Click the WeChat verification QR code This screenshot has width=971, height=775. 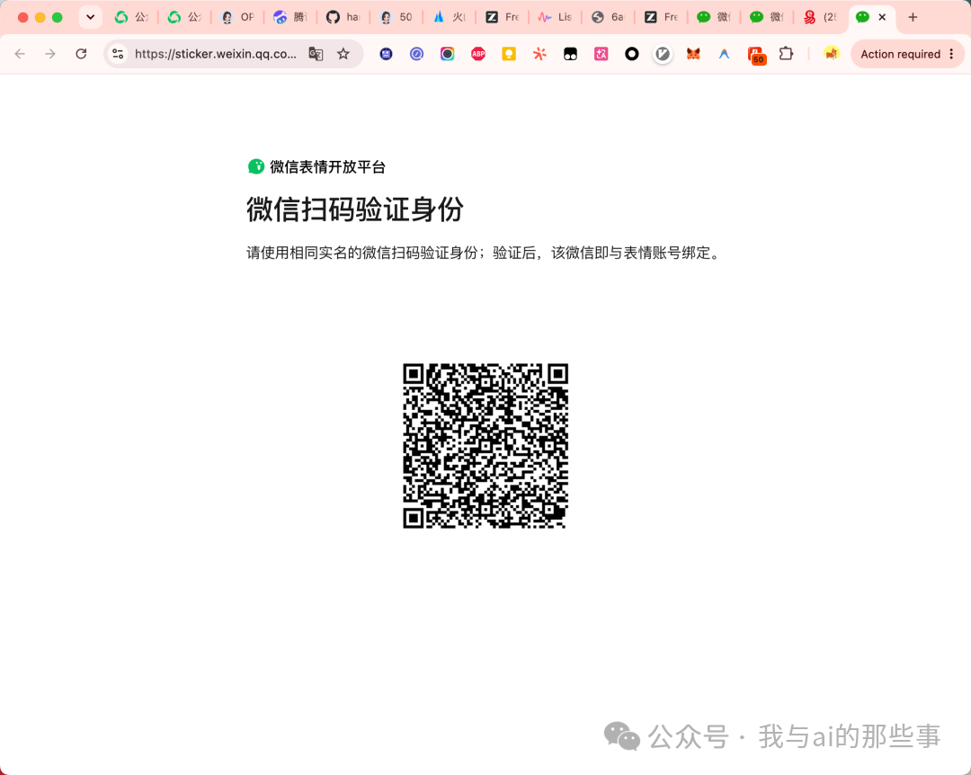pyautogui.click(x=485, y=445)
